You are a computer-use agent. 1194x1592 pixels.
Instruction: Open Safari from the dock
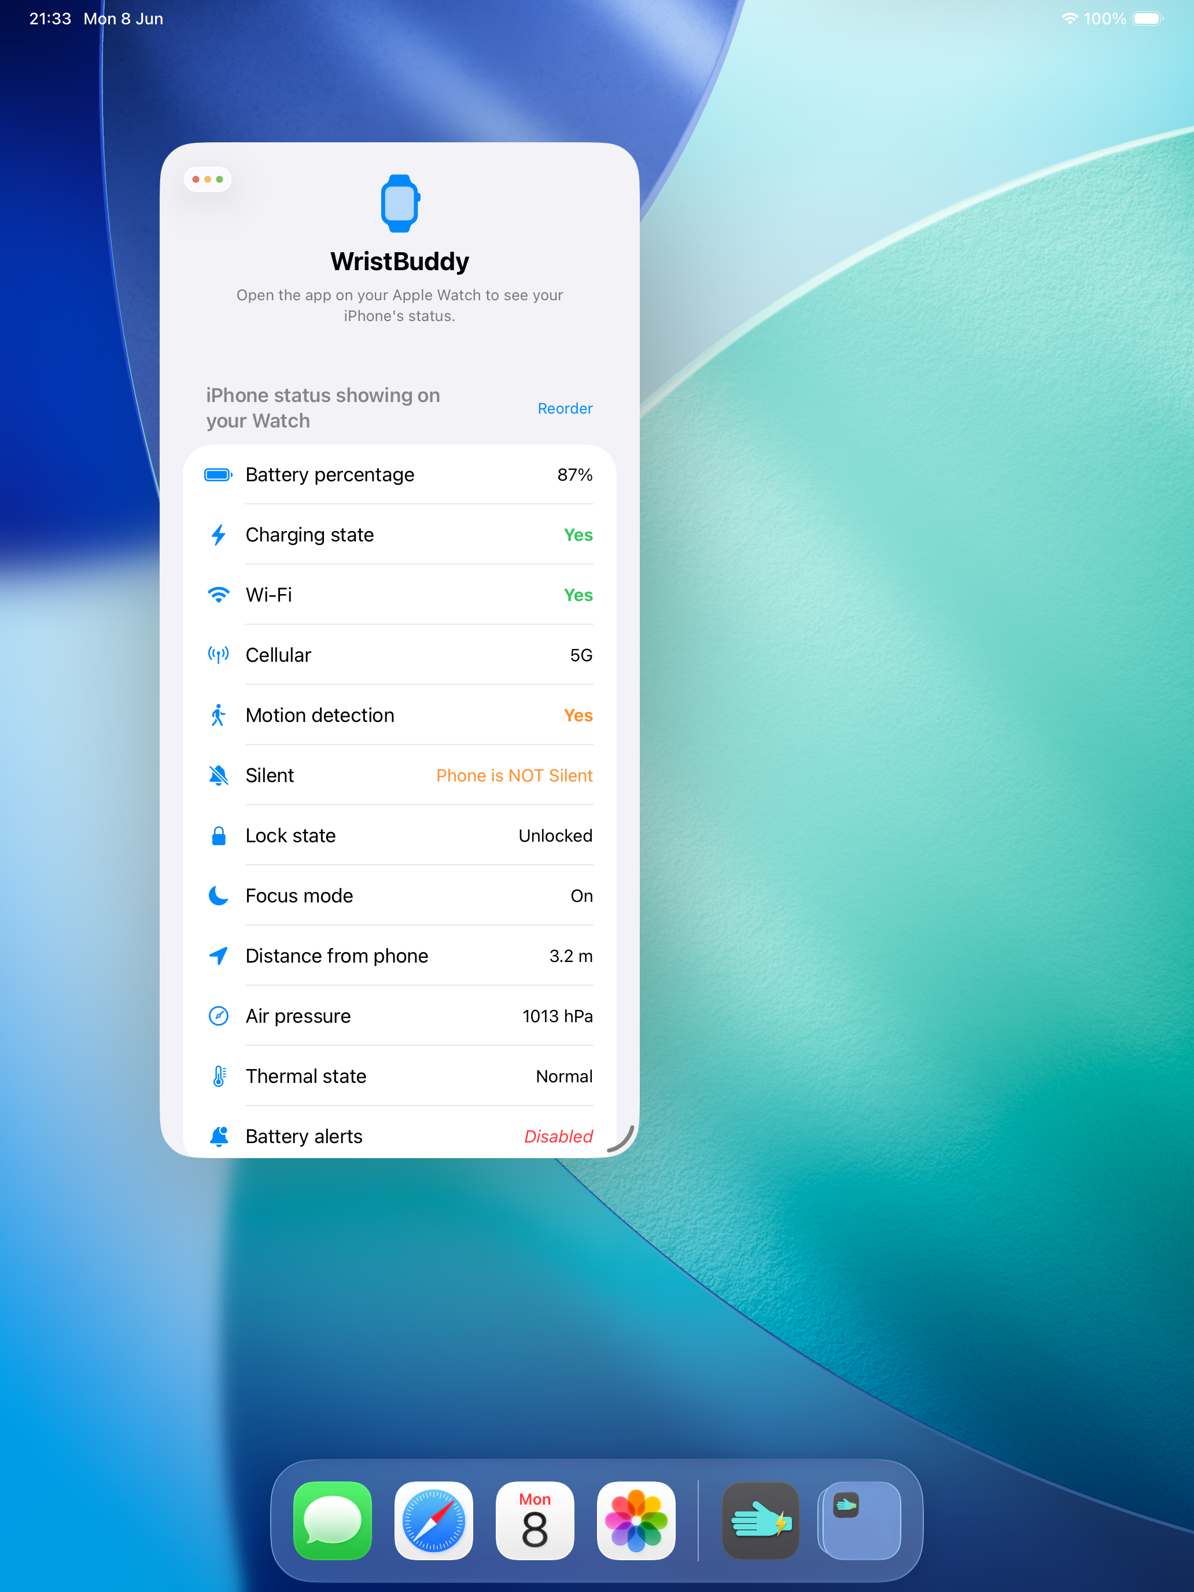point(434,1520)
